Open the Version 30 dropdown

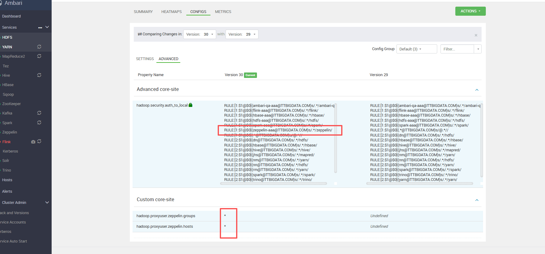click(200, 34)
